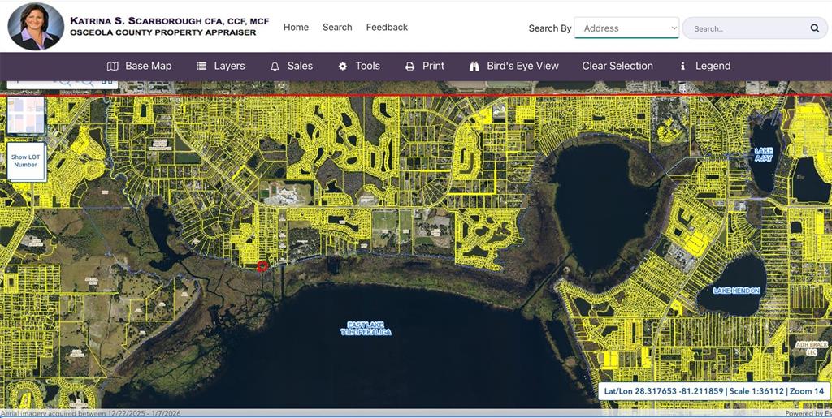Open the Search page link
This screenshot has width=832, height=418.
(x=337, y=27)
